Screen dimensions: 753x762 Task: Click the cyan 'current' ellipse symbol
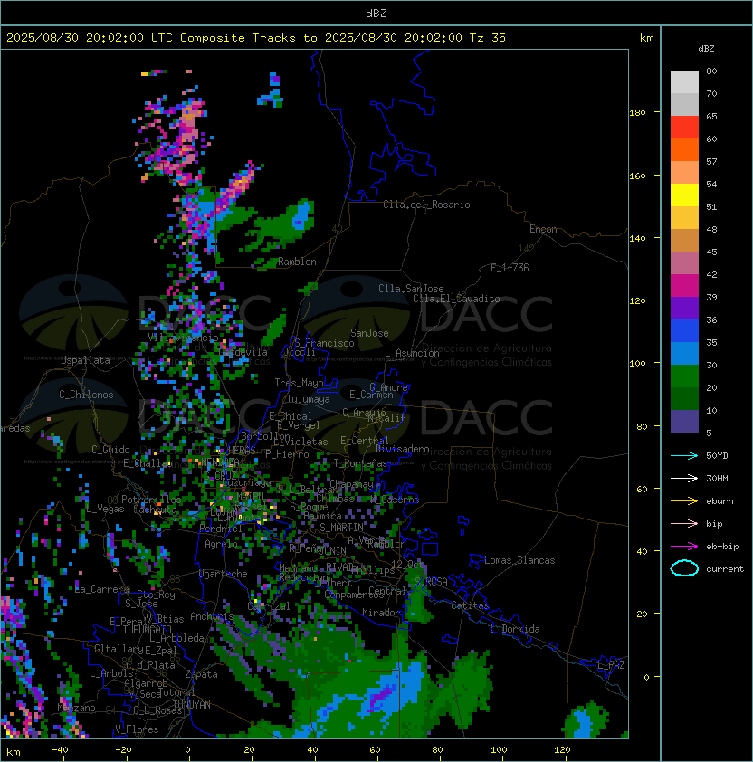tap(684, 568)
